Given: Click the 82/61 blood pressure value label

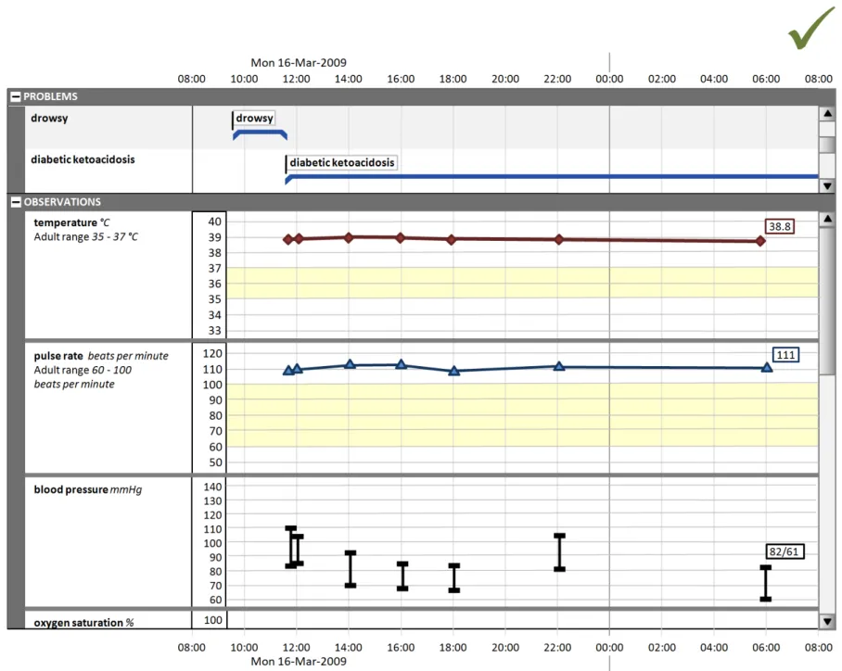Looking at the screenshot, I should (x=785, y=551).
